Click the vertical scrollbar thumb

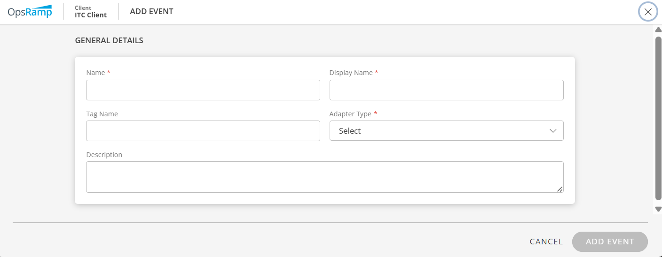(x=658, y=117)
